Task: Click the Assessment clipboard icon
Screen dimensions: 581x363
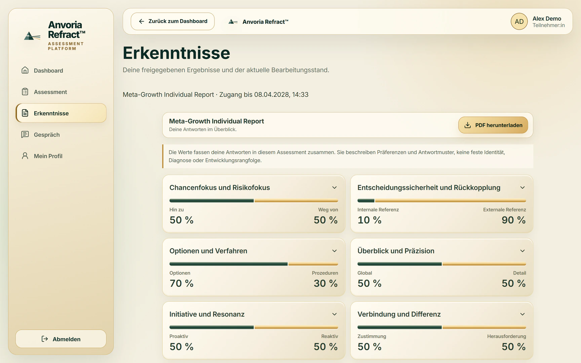Action: click(25, 92)
